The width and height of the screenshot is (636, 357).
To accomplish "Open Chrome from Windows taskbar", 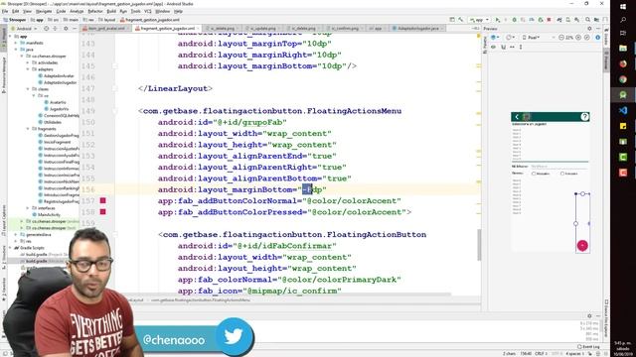I will 623,79.
